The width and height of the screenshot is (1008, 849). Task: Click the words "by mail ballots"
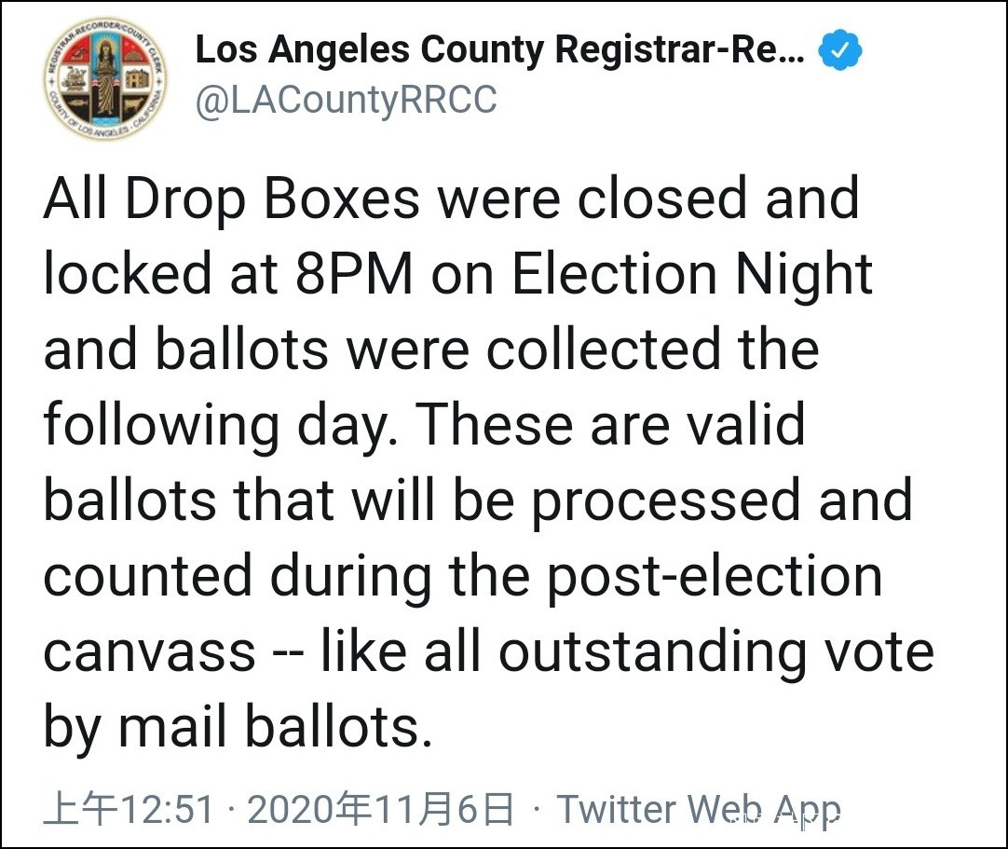[x=238, y=727]
